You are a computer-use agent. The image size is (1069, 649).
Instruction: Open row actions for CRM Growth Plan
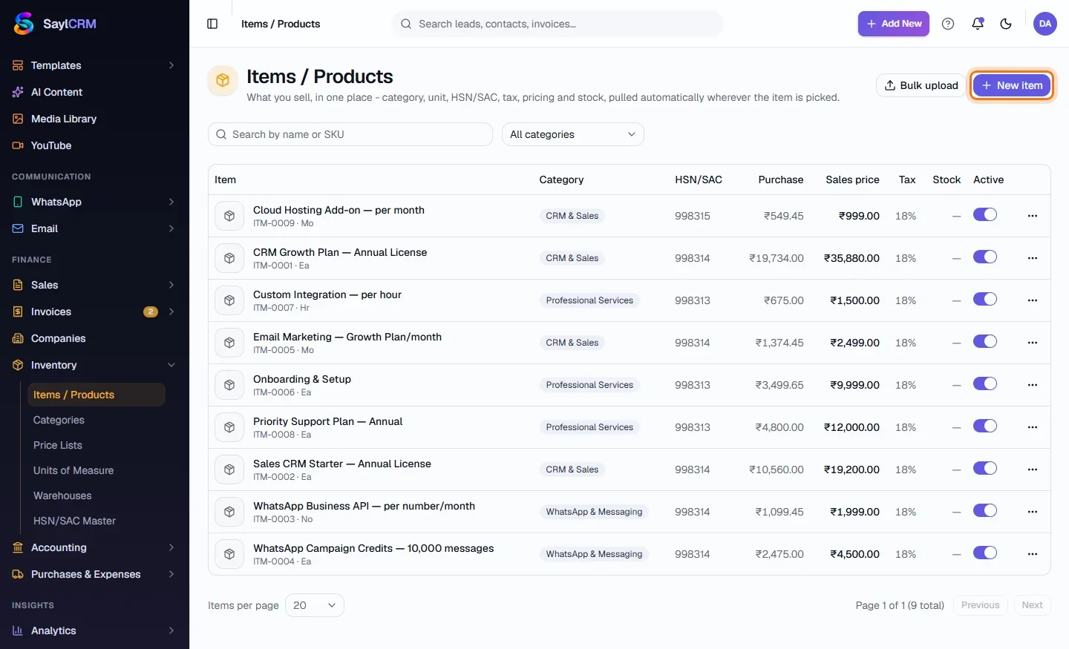click(1033, 258)
